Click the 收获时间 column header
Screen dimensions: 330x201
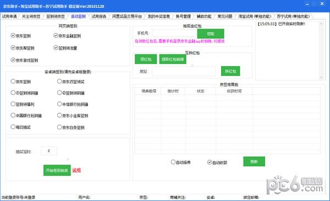pos(234,91)
